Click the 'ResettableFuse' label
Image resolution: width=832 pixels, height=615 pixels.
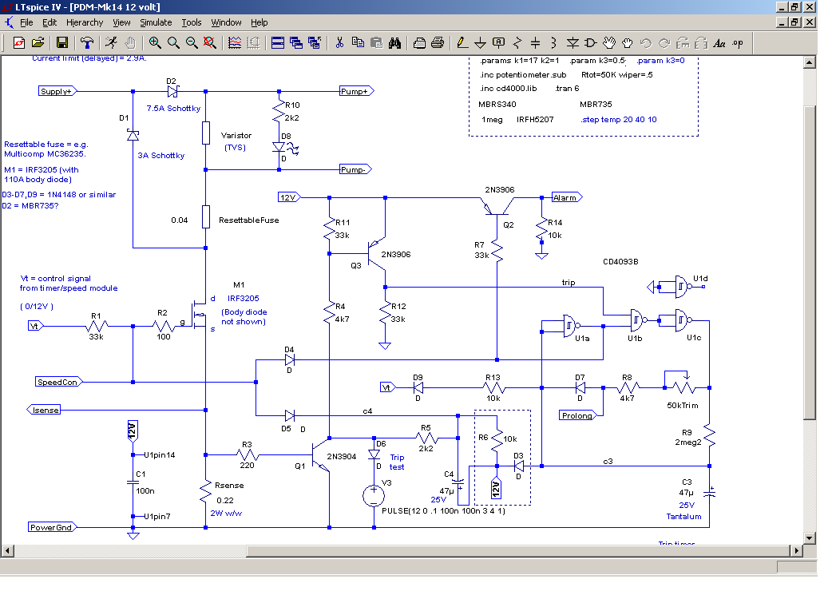click(x=249, y=220)
